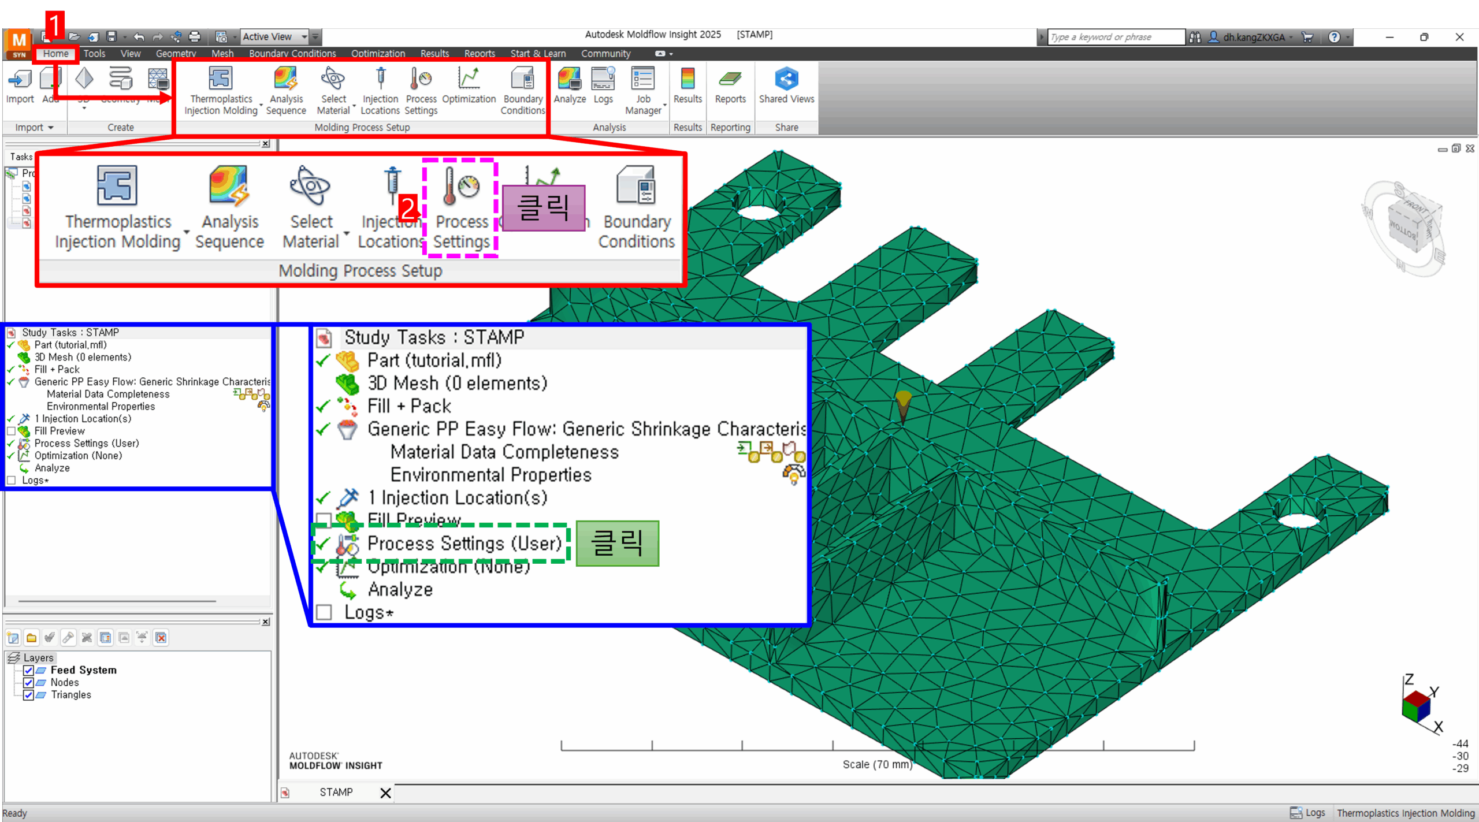The height and width of the screenshot is (822, 1479).
Task: Uncheck the Nodes layer checkbox
Action: 28,682
